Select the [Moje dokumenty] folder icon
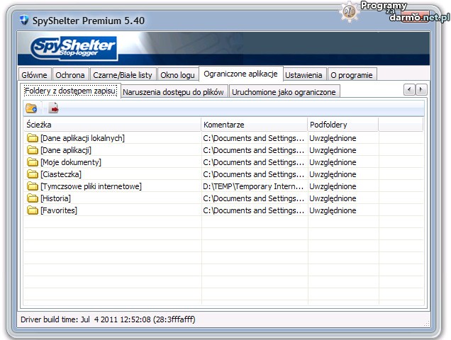Viewport: 451px width, 340px height. click(x=32, y=162)
